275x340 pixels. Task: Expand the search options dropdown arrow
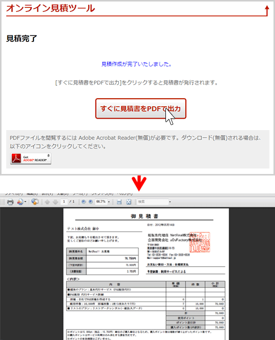(170, 202)
